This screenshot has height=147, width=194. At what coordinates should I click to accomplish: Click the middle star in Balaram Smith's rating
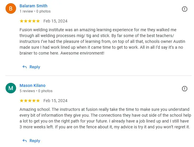click(x=30, y=21)
